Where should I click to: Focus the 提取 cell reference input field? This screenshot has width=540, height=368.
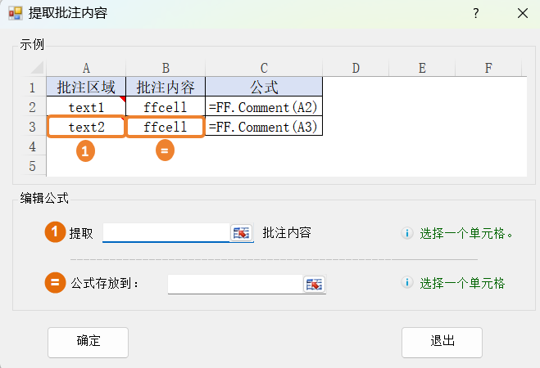point(166,233)
